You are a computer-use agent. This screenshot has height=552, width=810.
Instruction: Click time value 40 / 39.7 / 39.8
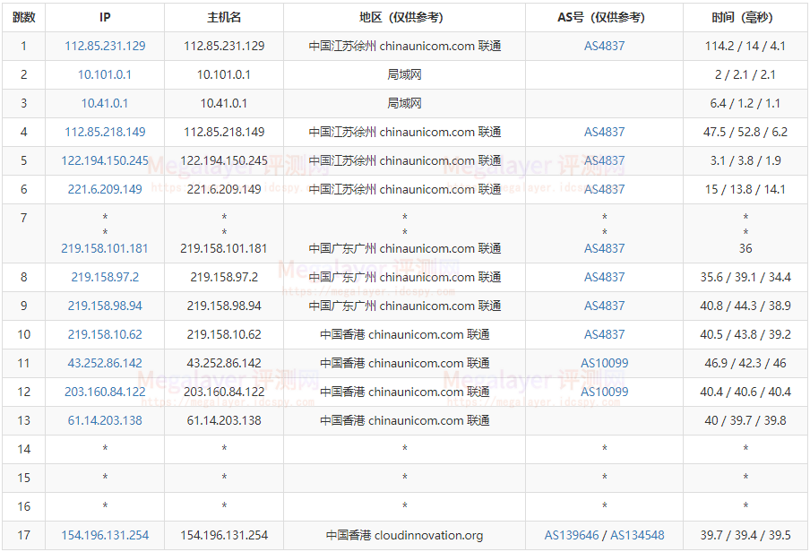(745, 420)
